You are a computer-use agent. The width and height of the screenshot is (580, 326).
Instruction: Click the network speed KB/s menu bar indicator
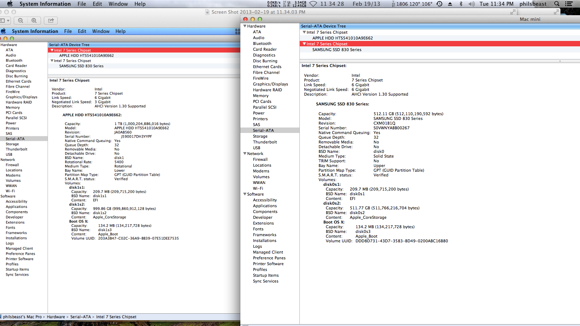(x=274, y=4)
